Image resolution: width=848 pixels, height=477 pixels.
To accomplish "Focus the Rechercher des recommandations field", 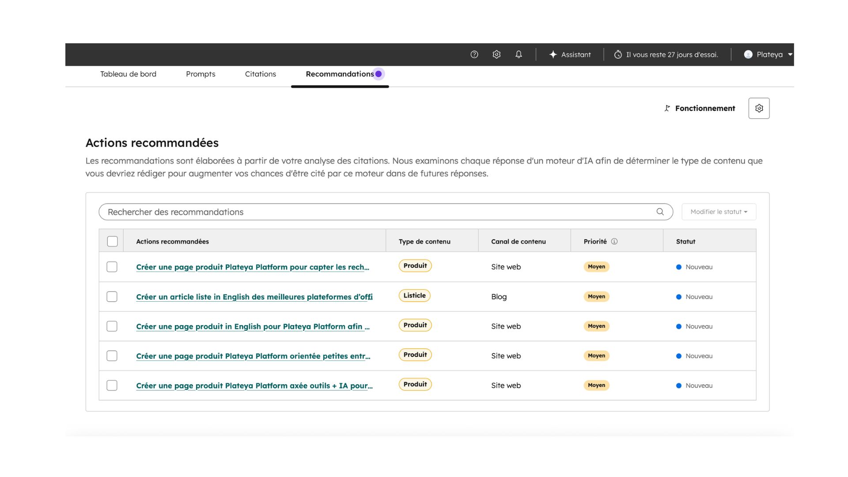I will point(375,212).
